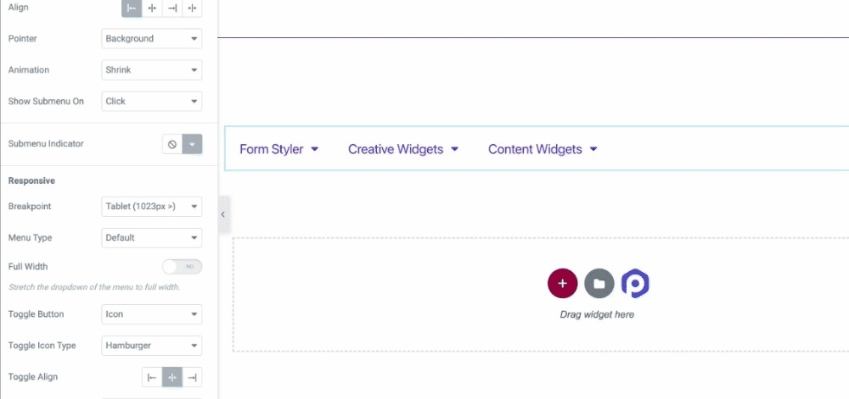849x399 pixels.
Task: Set menu Align to left
Action: coord(132,8)
